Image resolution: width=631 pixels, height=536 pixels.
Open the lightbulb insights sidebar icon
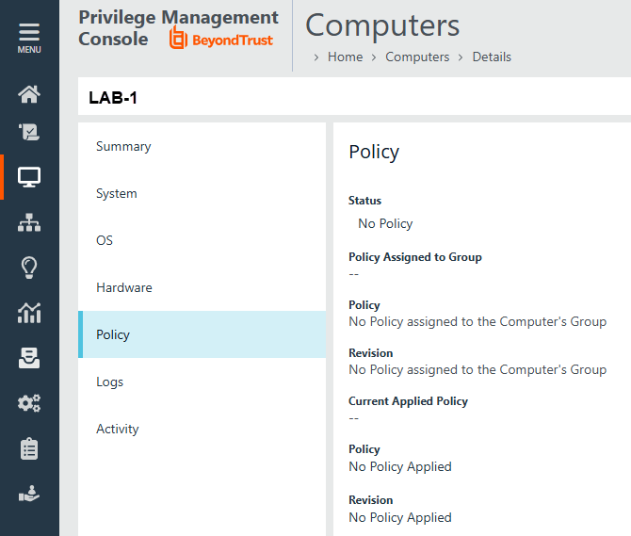(x=29, y=268)
